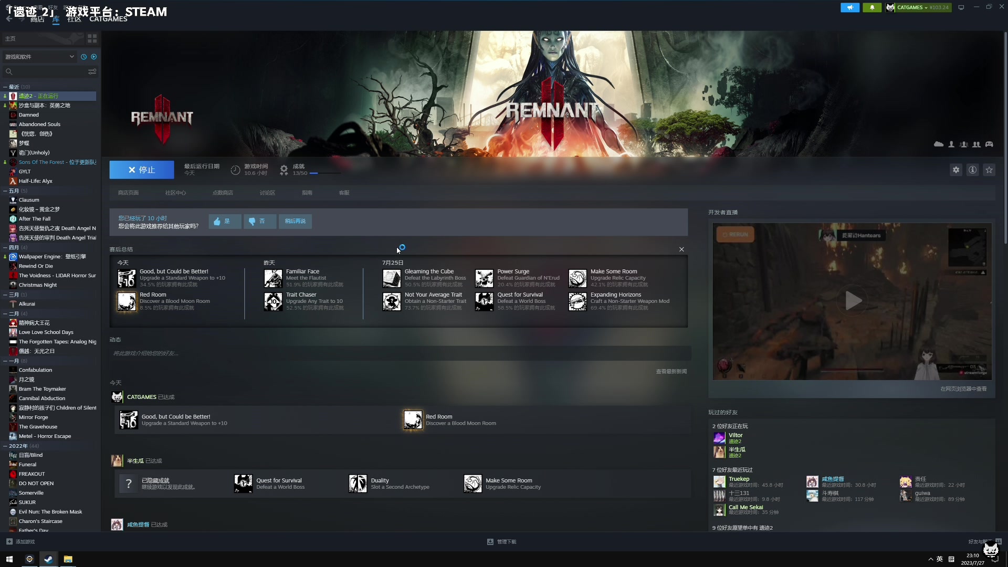Stop the game with 停止 button
Image resolution: width=1008 pixels, height=567 pixels.
tap(142, 170)
